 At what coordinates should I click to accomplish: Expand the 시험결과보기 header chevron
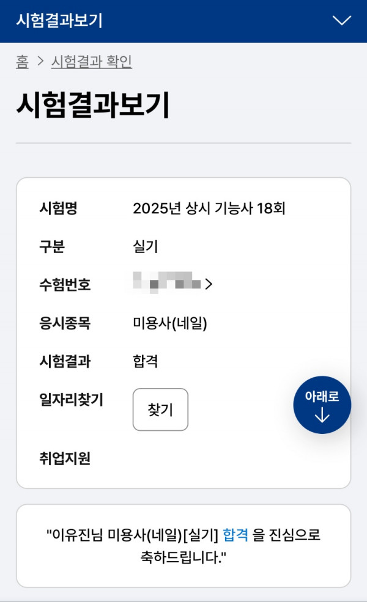click(341, 21)
